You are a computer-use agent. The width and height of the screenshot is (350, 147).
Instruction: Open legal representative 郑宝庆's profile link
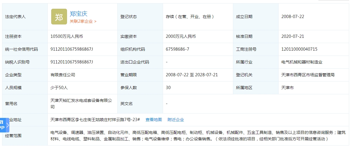click(78, 13)
